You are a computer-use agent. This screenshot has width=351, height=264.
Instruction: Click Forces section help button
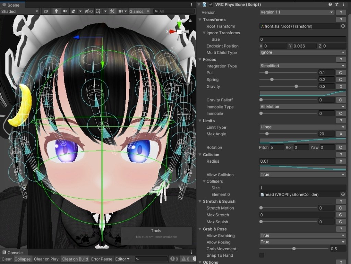pos(341,60)
